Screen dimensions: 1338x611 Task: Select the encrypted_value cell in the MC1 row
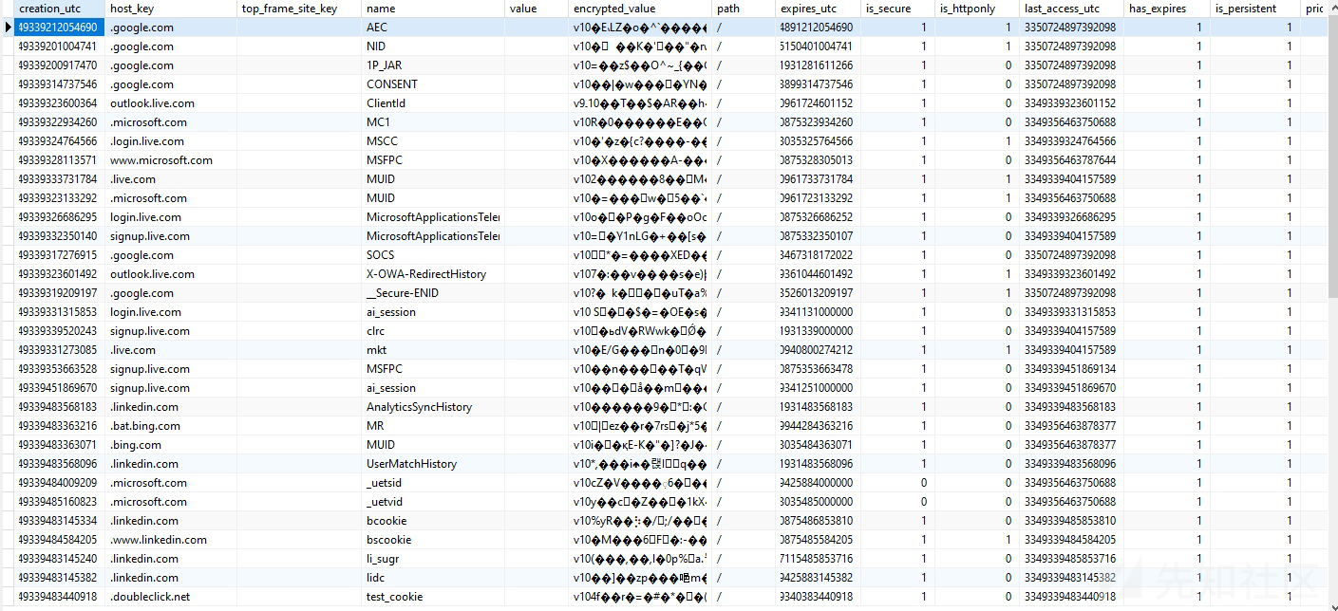point(640,122)
